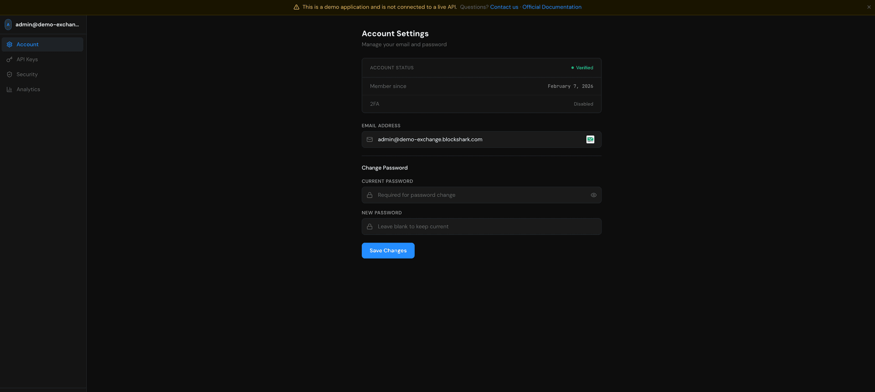Open the Contact us link
The width and height of the screenshot is (875, 392).
pyautogui.click(x=504, y=7)
